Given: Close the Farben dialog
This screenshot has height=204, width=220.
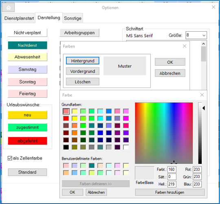Looking at the screenshot, I should click(185, 46).
